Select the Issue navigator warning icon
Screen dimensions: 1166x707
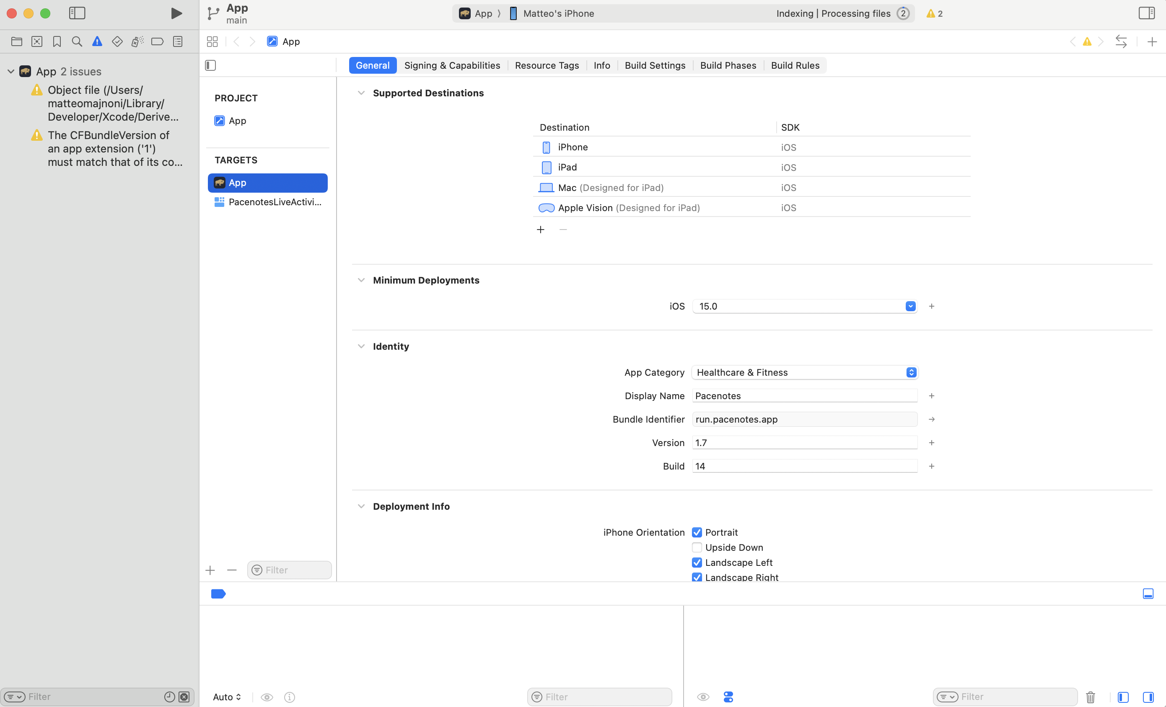97,41
